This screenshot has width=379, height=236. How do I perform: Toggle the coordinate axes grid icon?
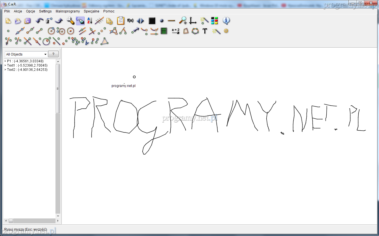point(193,21)
